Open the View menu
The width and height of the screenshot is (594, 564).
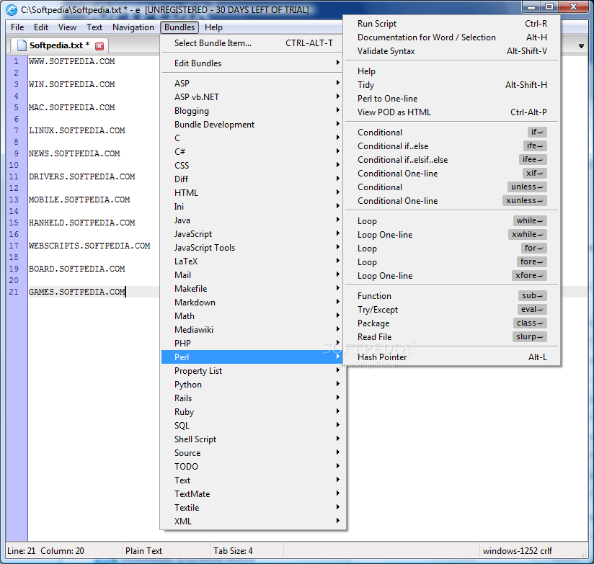point(67,27)
